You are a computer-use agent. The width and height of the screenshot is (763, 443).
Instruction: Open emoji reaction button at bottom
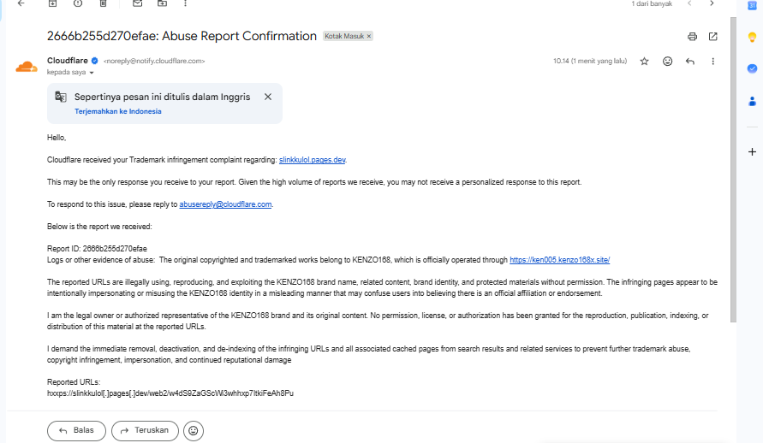(194, 431)
